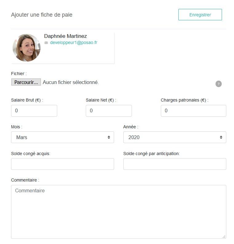Screen dimensions: 234x244
Task: Click into the Solde congé acquis field
Action: point(62,164)
